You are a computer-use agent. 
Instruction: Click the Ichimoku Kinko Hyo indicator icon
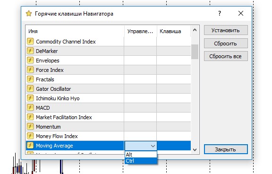(x=30, y=98)
